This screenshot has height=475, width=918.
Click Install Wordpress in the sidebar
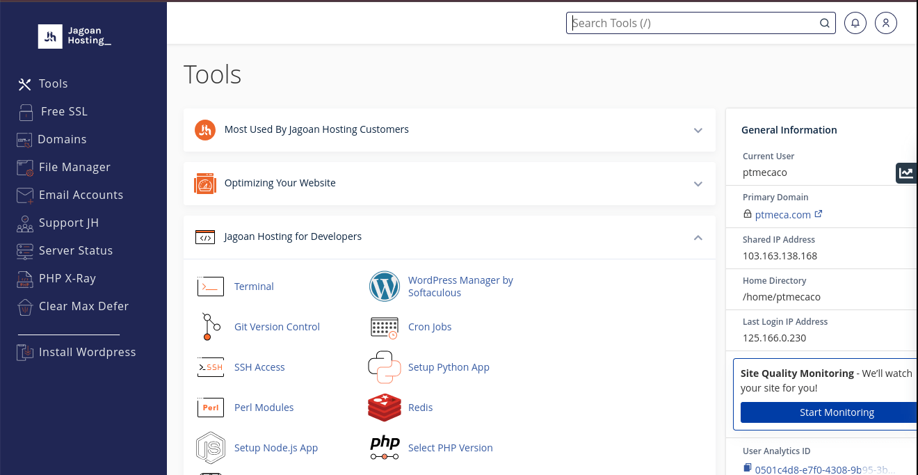point(76,352)
